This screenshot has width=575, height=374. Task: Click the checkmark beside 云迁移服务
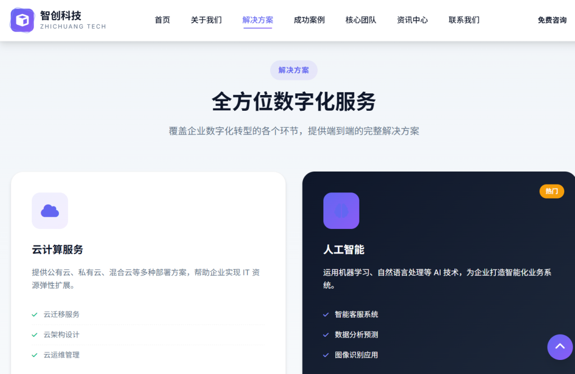(x=35, y=314)
